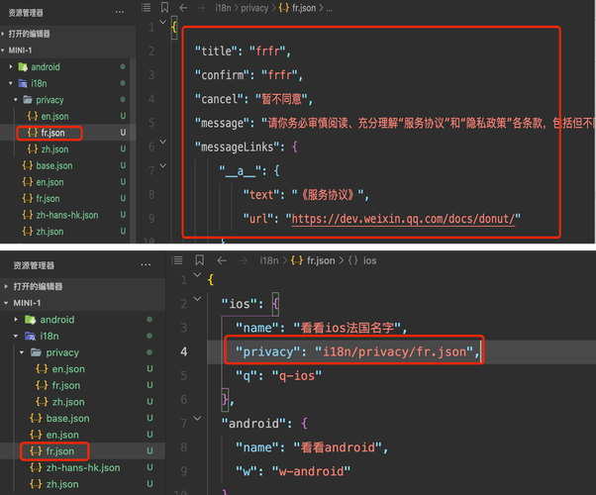Viewport: 596px width, 495px height.
Task: Click i18n breadcrumb in top editor
Action: click(223, 8)
